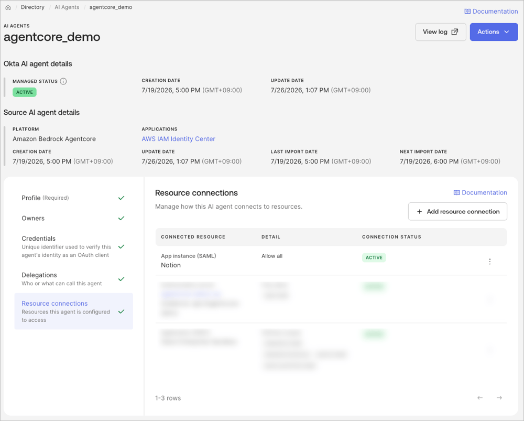
Task: Click the View log button
Action: click(441, 32)
